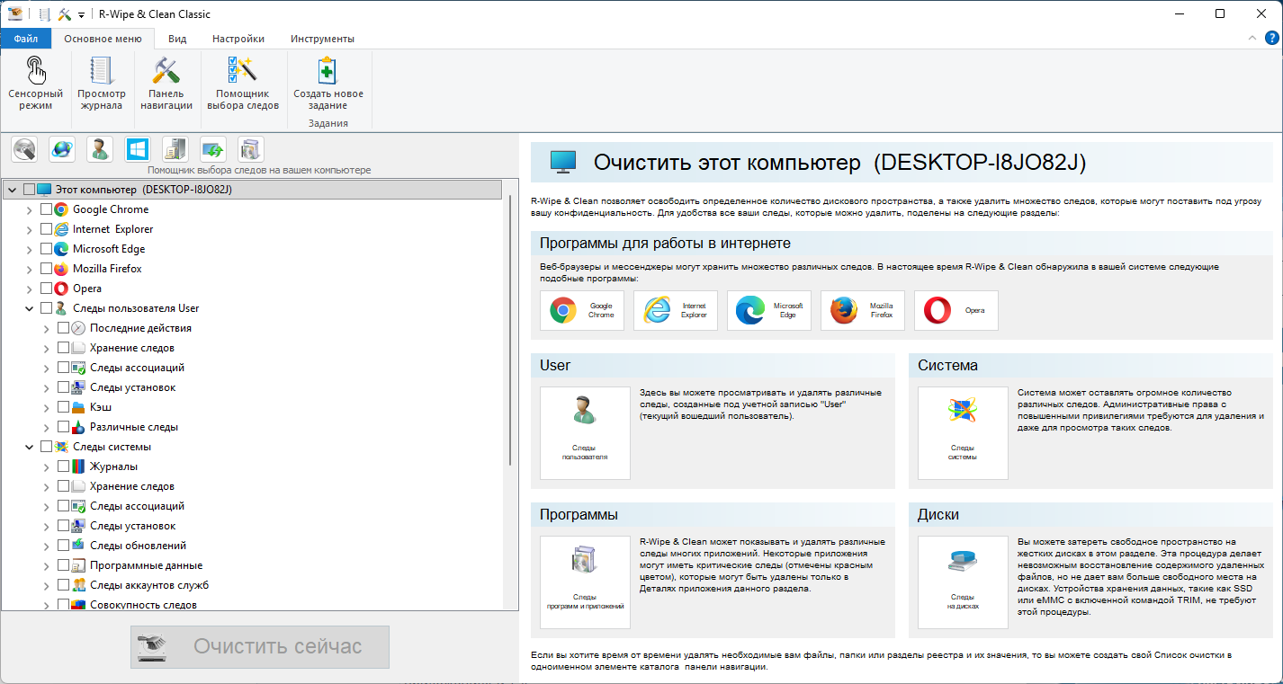Open Google Chrome tile in internet programs
The width and height of the screenshot is (1283, 684).
click(x=582, y=311)
